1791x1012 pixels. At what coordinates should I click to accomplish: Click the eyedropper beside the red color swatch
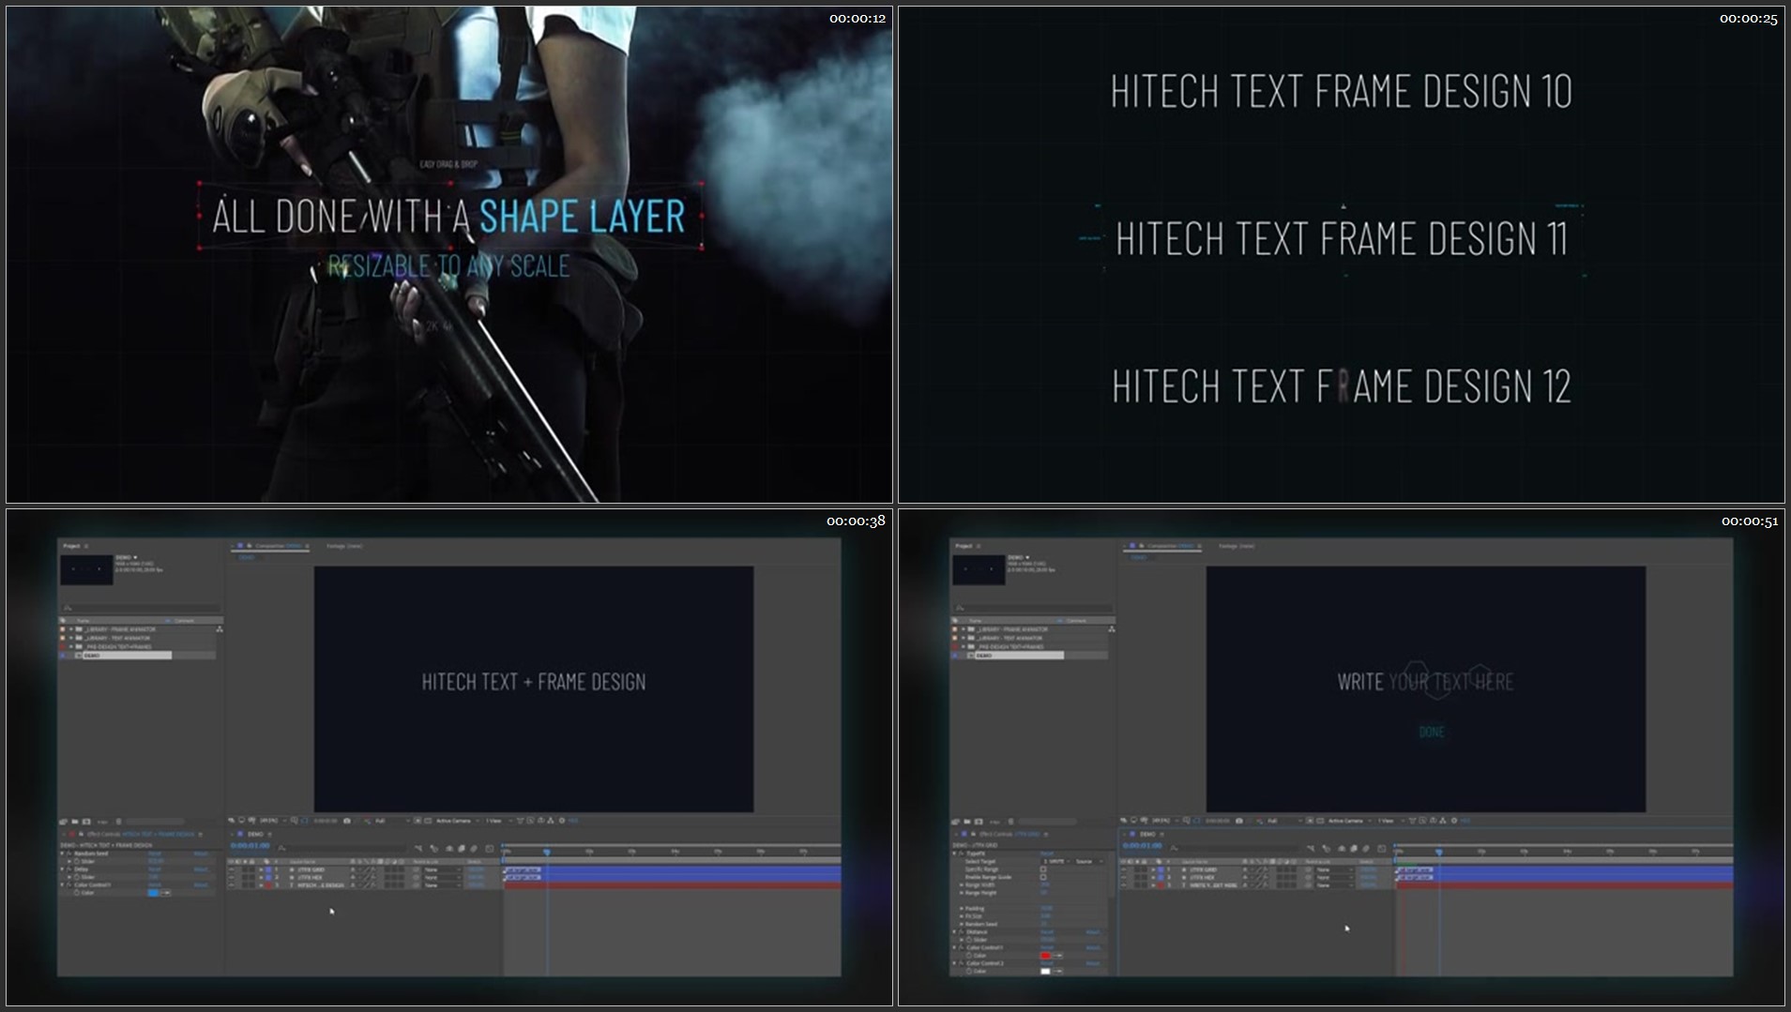coord(1058,956)
